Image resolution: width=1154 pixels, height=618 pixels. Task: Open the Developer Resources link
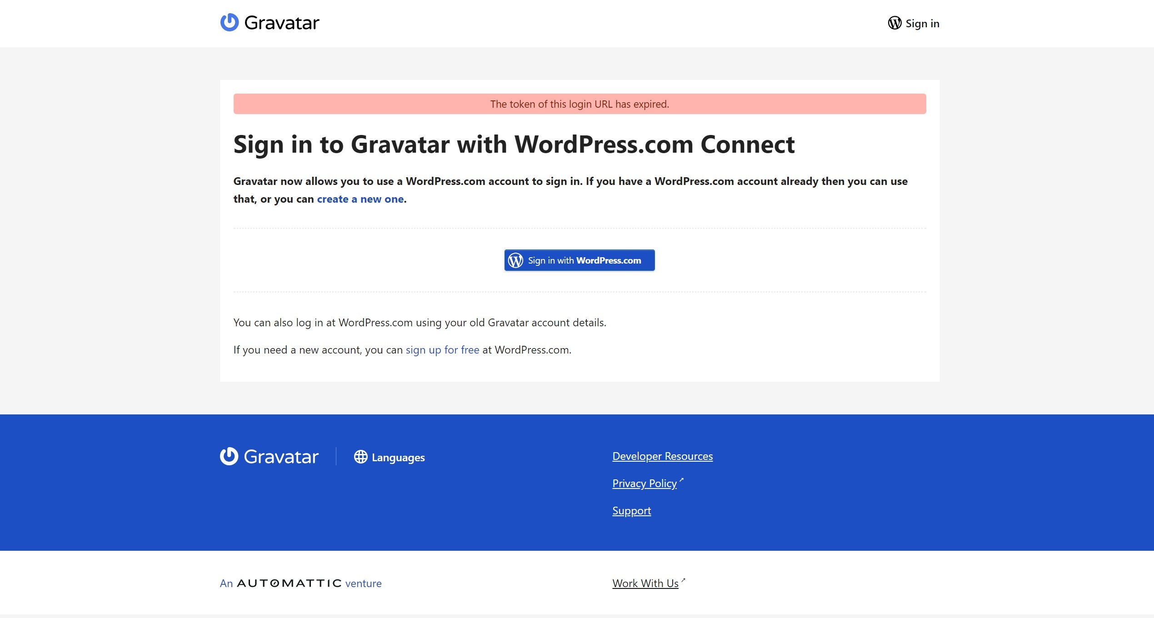tap(662, 456)
